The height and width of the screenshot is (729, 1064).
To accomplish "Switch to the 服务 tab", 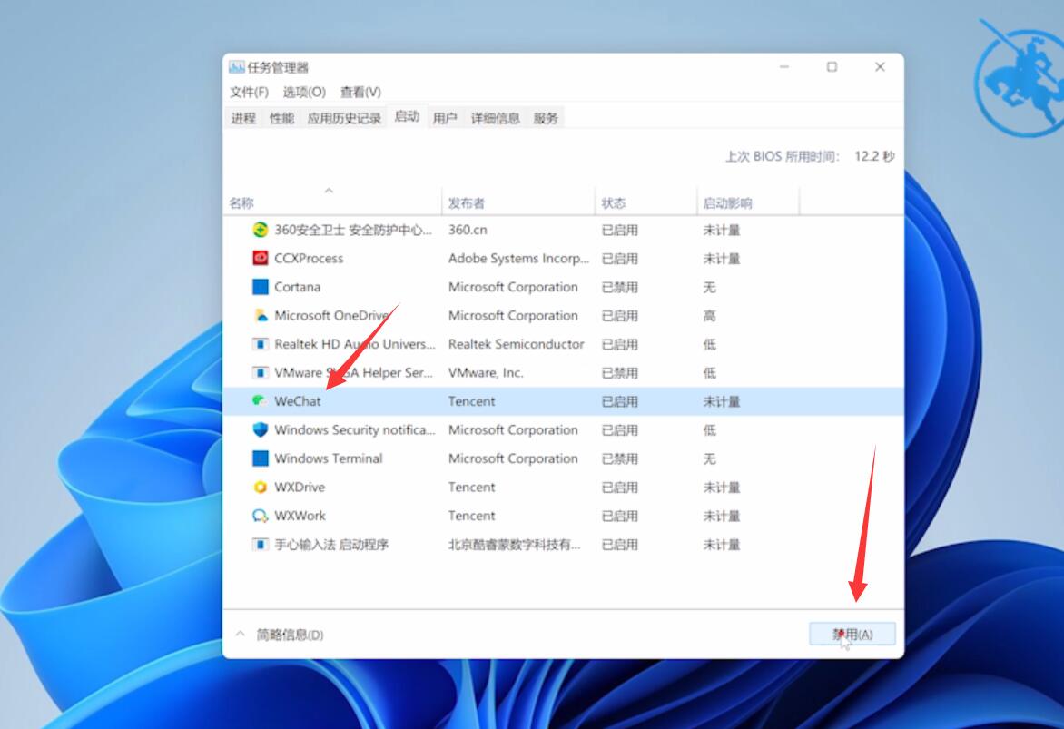I will tap(546, 117).
